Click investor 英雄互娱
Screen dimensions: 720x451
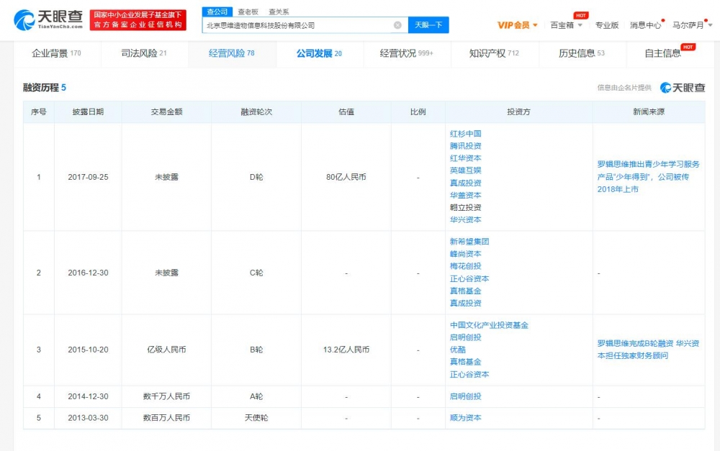click(x=466, y=170)
